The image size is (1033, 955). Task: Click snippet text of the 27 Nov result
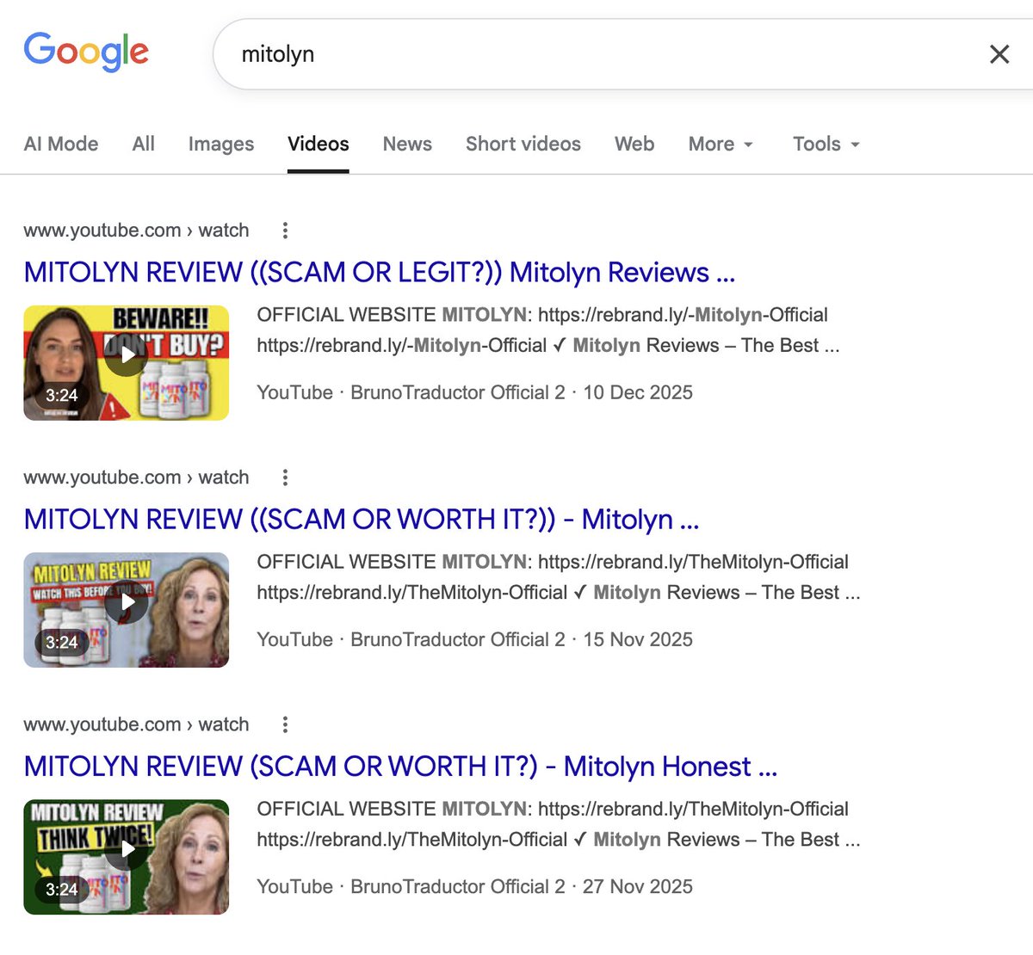click(x=559, y=824)
